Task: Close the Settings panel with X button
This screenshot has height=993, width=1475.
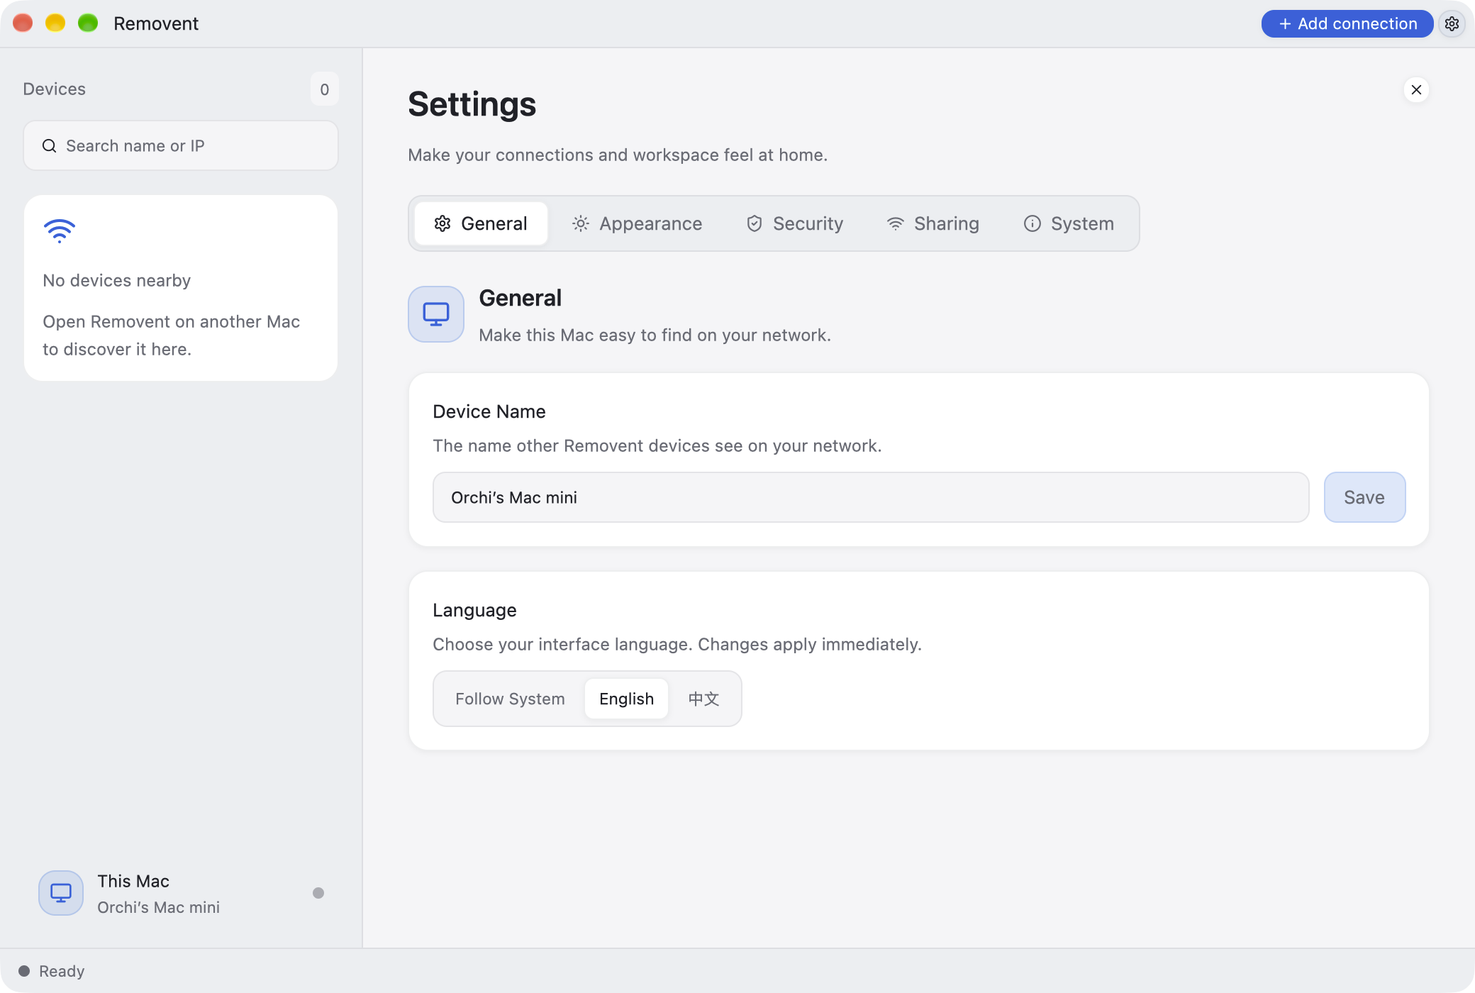Action: point(1416,90)
